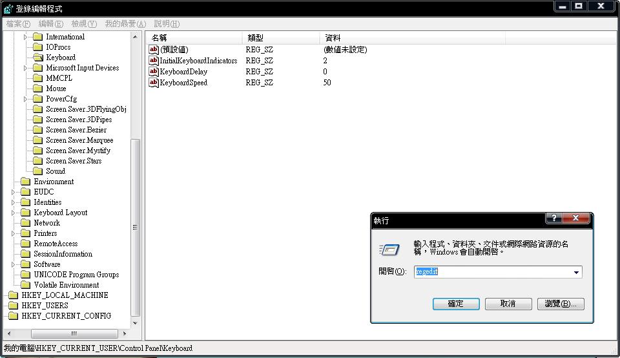Image resolution: width=620 pixels, height=358 pixels.
Task: Expand the International tree node
Action: pyautogui.click(x=26, y=37)
